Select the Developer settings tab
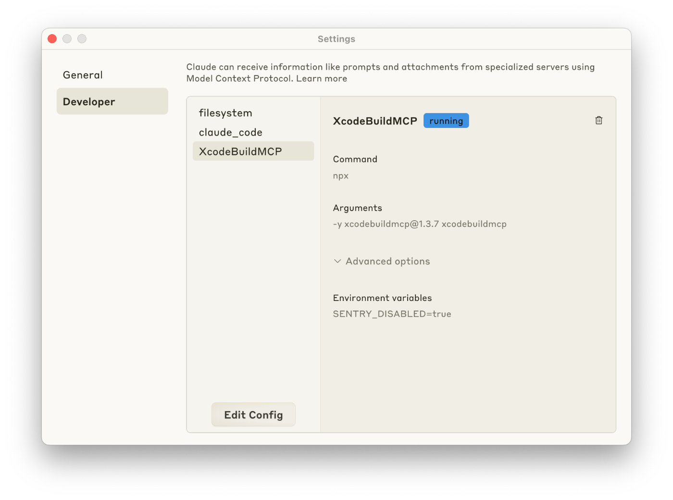This screenshot has width=673, height=500. click(x=112, y=101)
